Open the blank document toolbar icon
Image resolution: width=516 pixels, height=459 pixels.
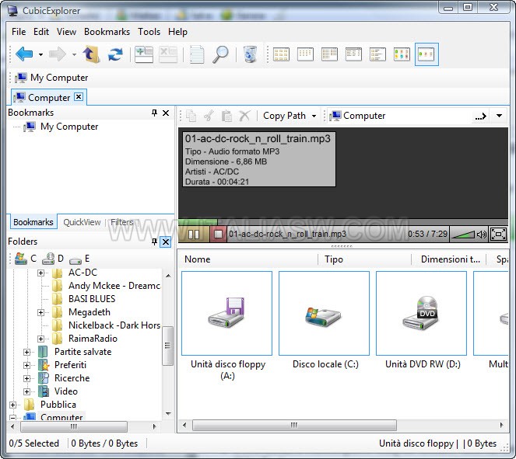coord(197,54)
